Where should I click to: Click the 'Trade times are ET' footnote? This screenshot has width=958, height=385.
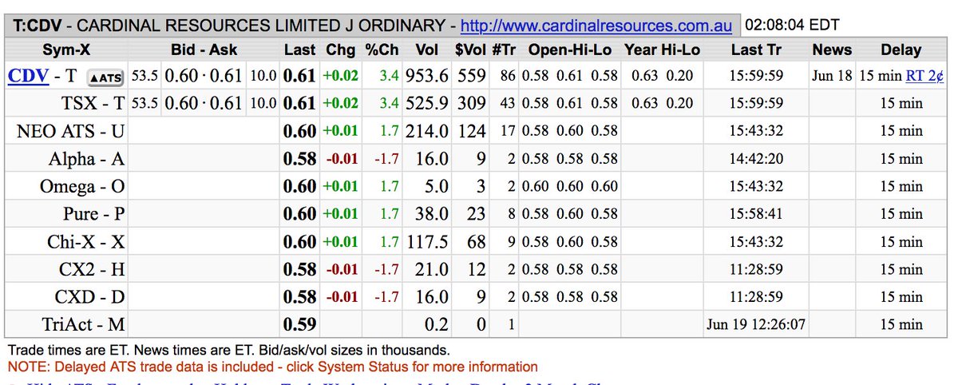228,350
